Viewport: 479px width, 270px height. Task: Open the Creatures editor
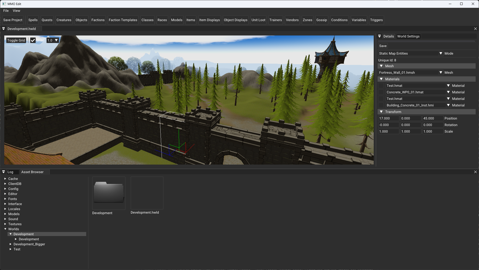point(64,20)
